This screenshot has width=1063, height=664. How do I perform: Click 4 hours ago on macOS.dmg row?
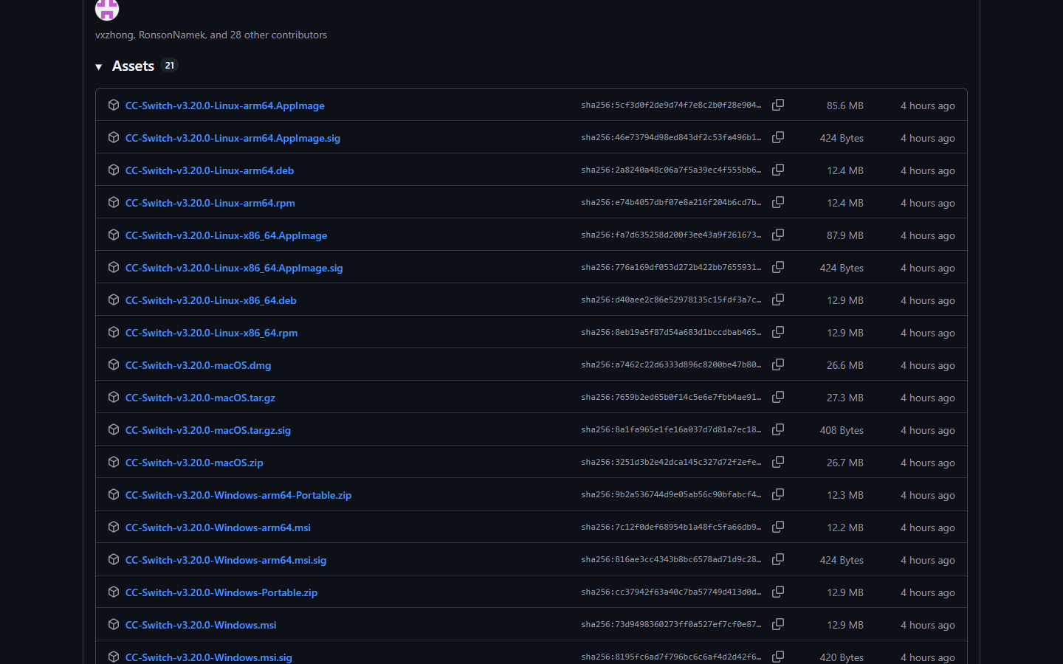click(x=928, y=365)
